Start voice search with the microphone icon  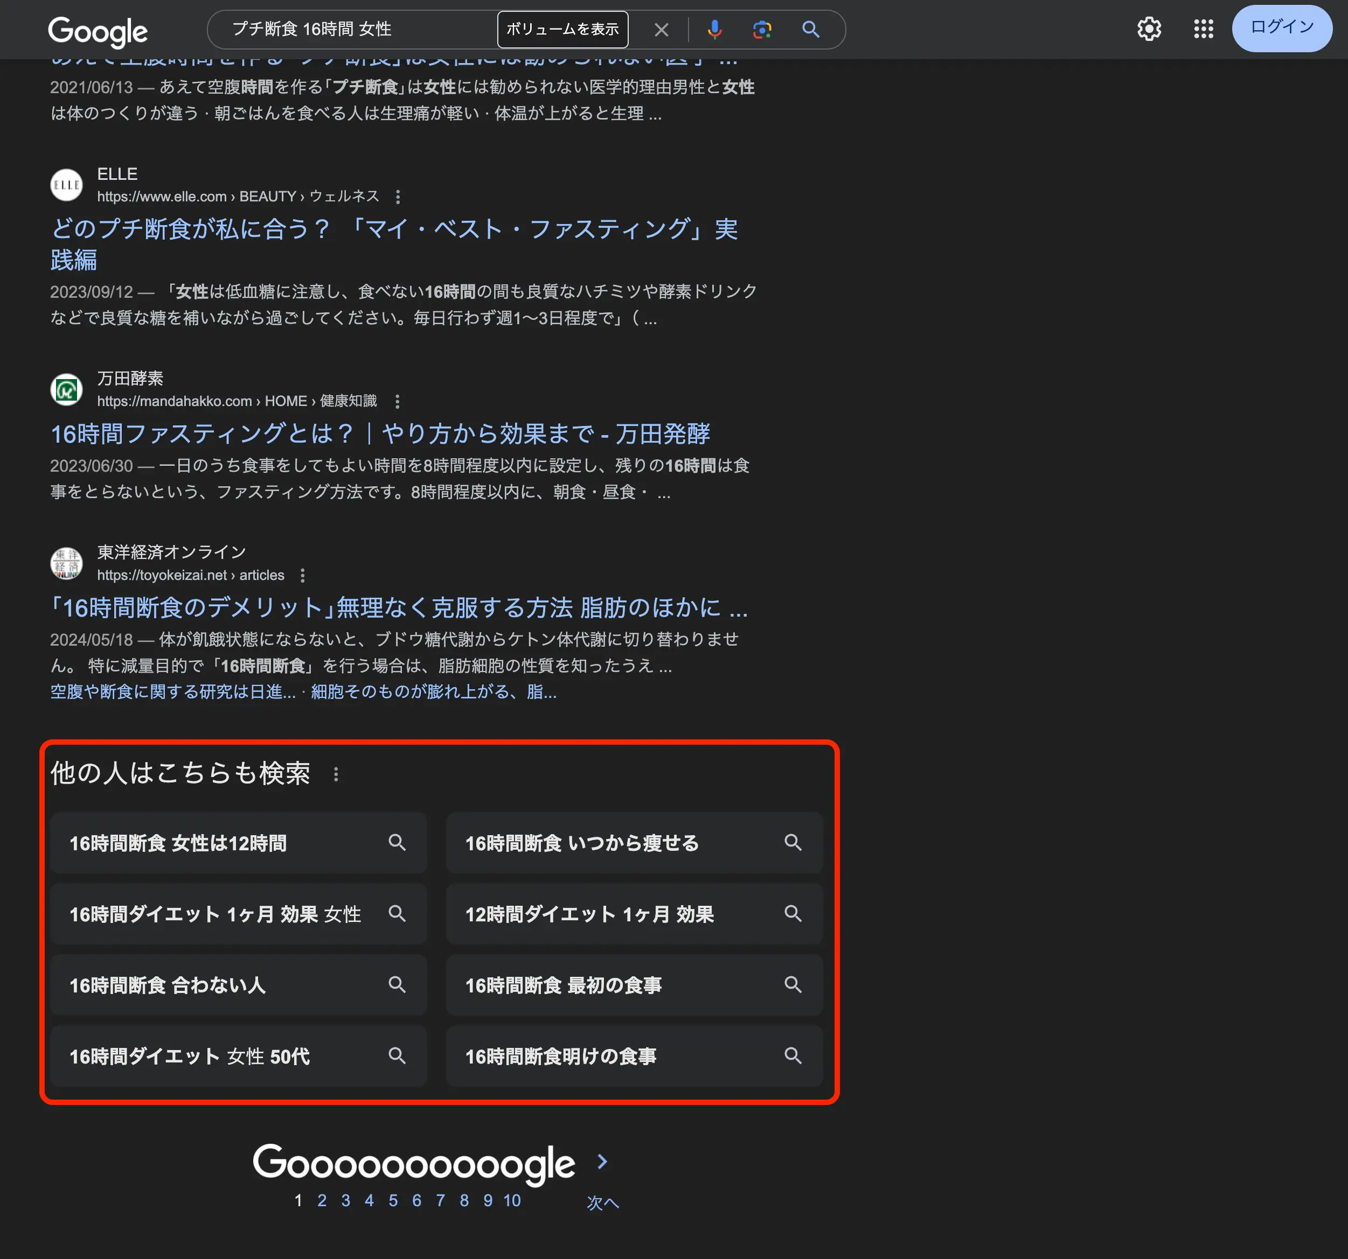pyautogui.click(x=714, y=30)
